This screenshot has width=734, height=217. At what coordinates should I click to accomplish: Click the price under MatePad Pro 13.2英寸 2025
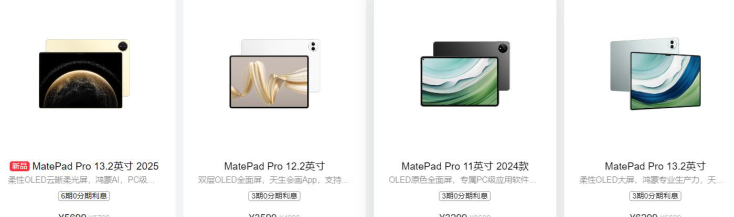pos(72,215)
